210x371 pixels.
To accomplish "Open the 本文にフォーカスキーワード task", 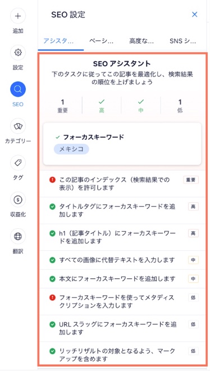I will click(122, 279).
